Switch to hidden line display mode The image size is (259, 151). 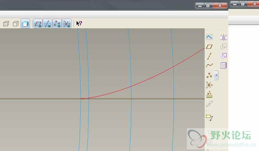tap(6, 24)
